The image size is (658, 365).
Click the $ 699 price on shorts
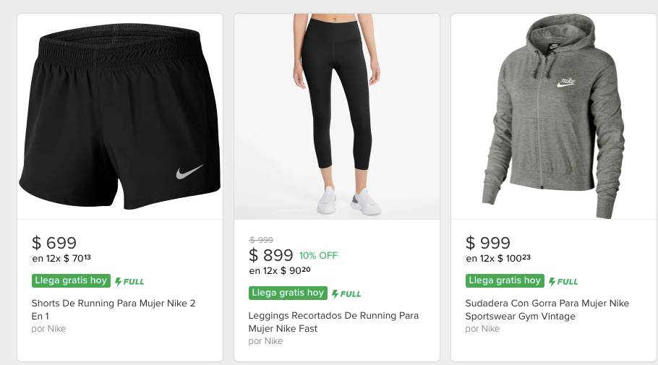pos(54,243)
